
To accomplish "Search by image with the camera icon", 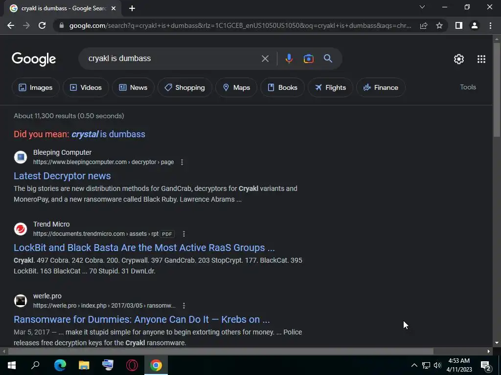I will coord(308,59).
